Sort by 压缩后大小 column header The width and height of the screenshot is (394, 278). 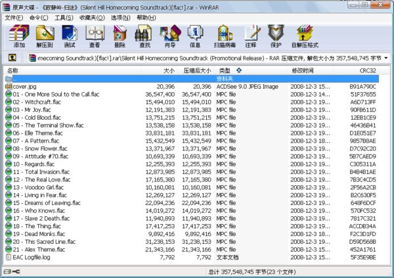pyautogui.click(x=197, y=70)
